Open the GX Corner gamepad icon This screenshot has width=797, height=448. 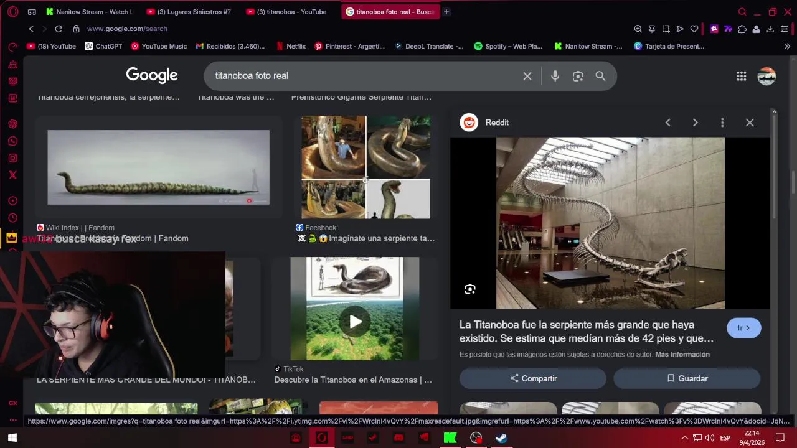tap(32, 12)
